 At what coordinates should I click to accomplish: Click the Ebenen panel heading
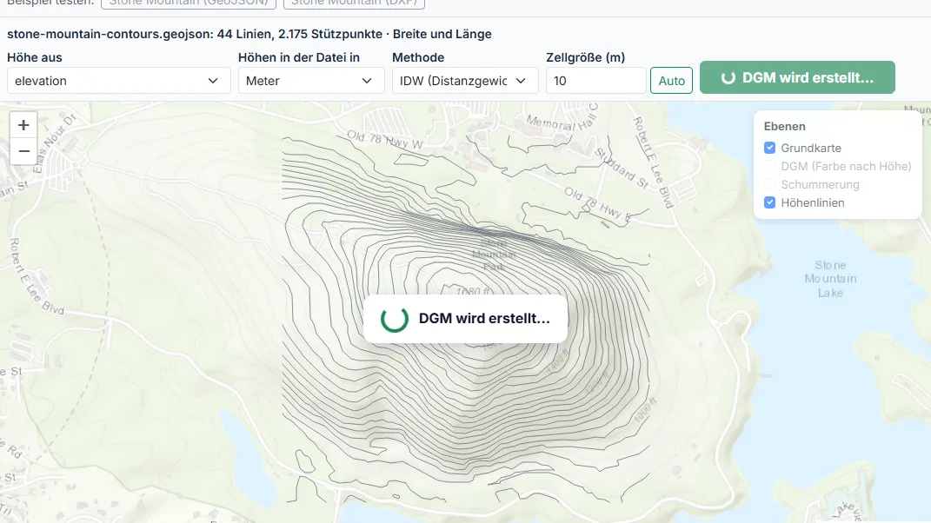[784, 127]
